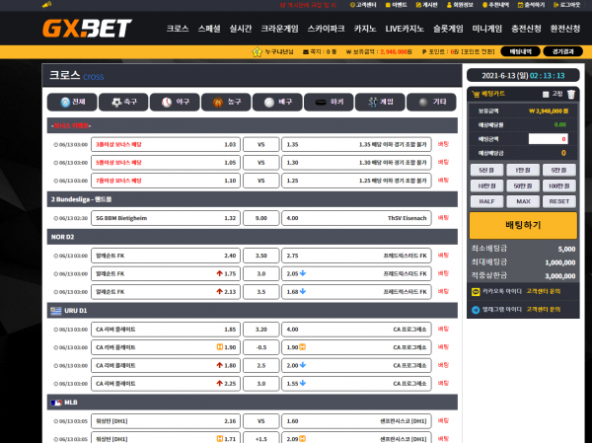Click the betting amount input field
This screenshot has height=443, width=592.
point(549,139)
